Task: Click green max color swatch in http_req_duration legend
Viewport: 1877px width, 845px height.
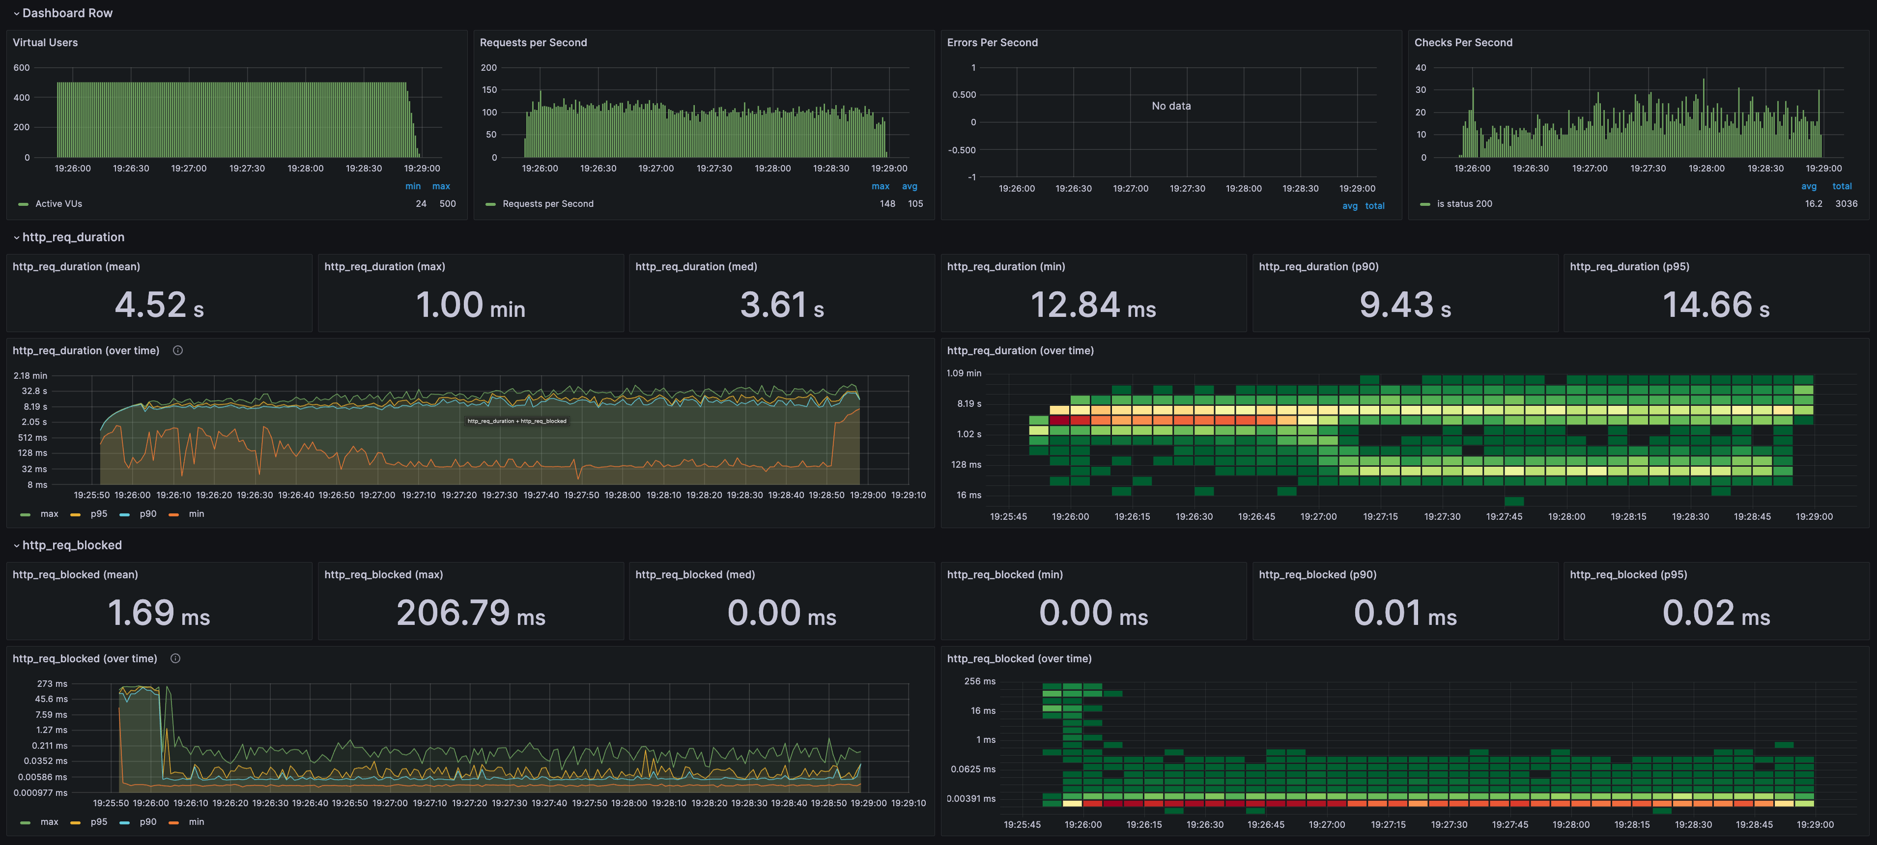Action: pos(26,514)
